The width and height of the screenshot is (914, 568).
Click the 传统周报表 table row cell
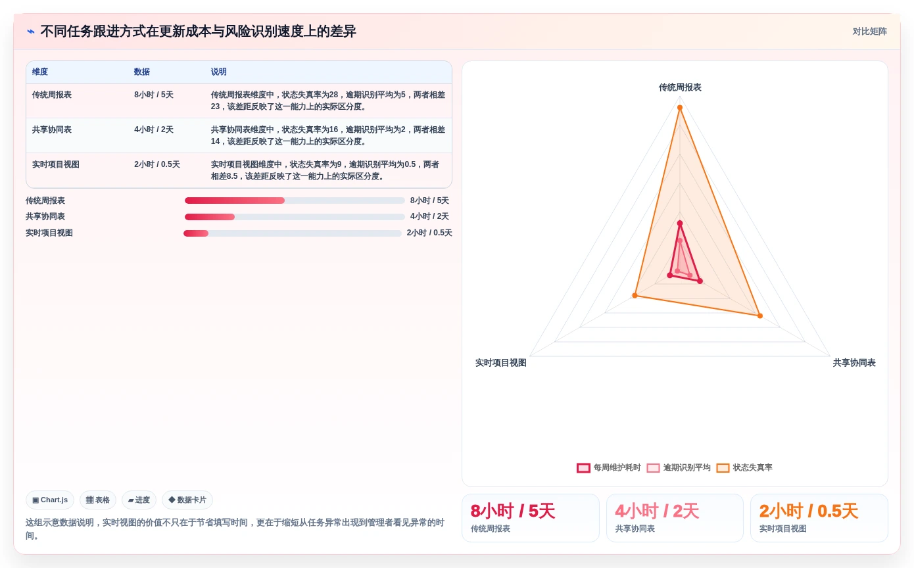coord(52,95)
